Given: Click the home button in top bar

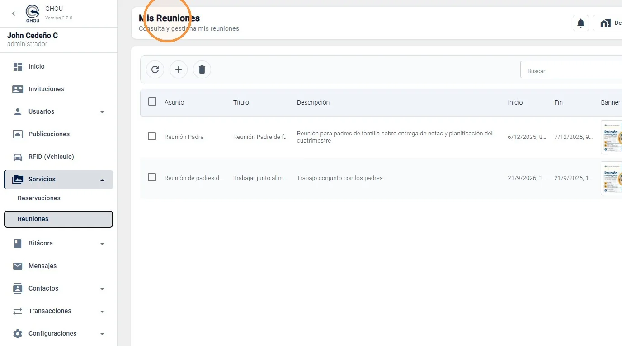Looking at the screenshot, I should point(608,23).
